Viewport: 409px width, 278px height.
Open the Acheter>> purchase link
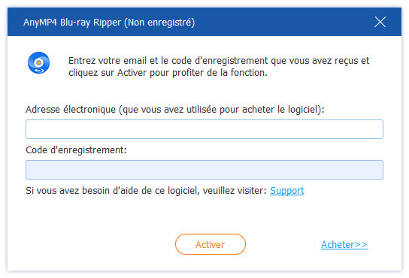click(x=344, y=245)
